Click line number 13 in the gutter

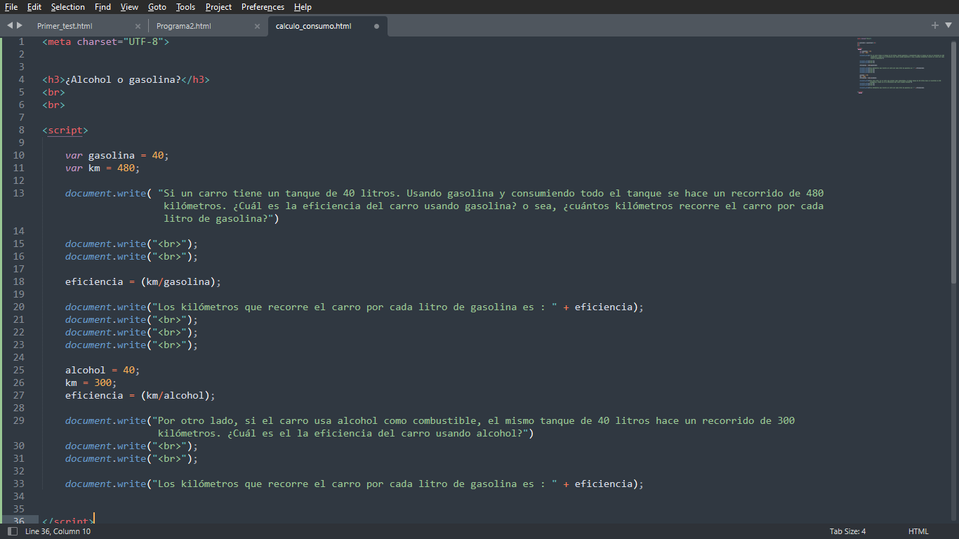click(18, 193)
